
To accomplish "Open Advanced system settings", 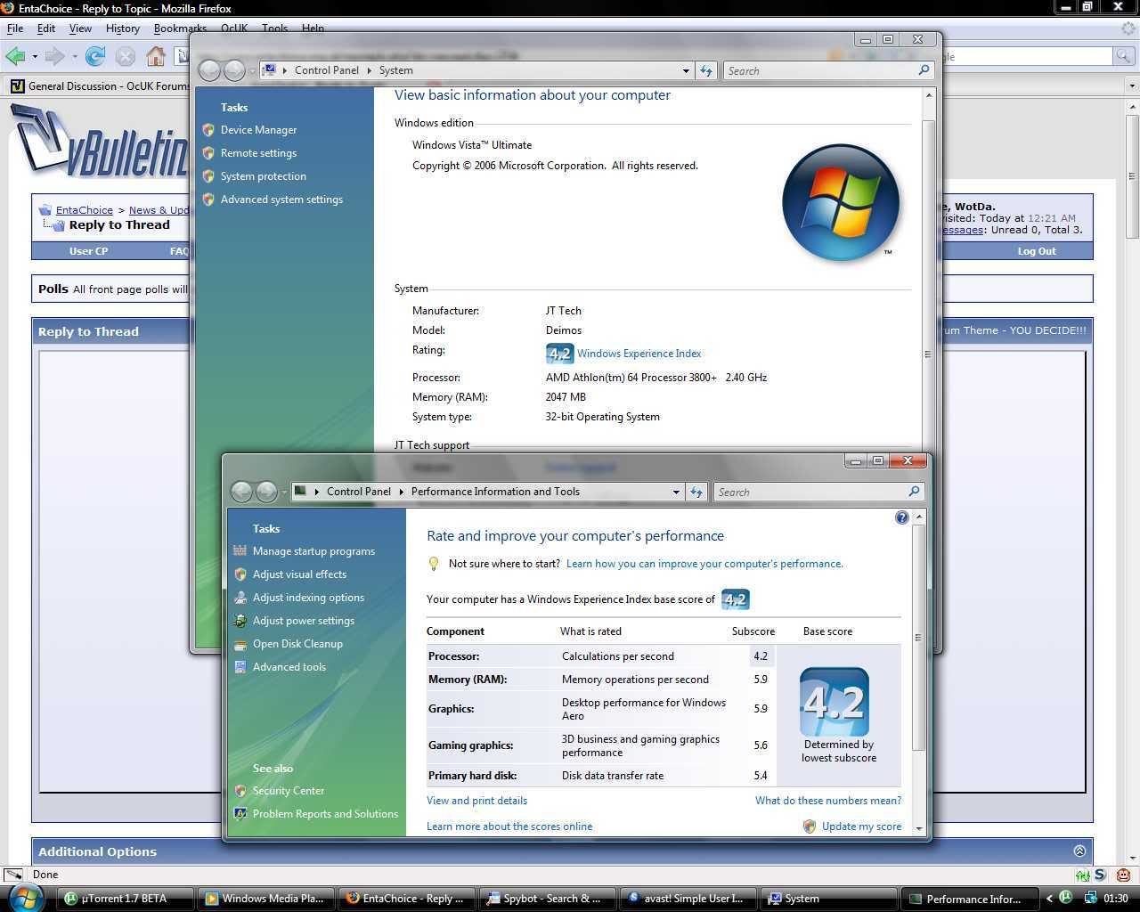I will (281, 199).
